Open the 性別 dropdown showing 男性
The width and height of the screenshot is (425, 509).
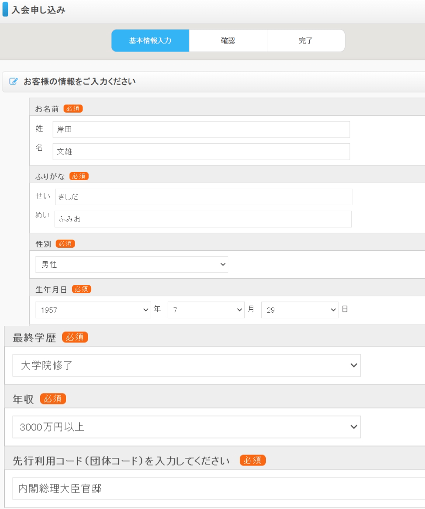click(x=132, y=265)
